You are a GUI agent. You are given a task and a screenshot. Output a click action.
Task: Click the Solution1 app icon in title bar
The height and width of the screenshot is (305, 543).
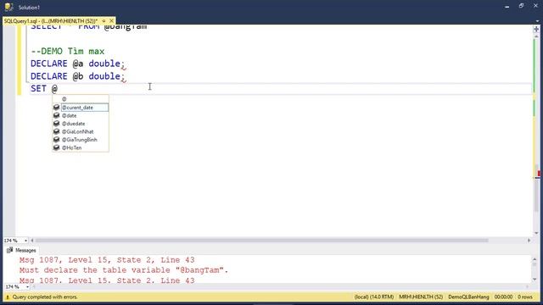[x=8, y=7]
